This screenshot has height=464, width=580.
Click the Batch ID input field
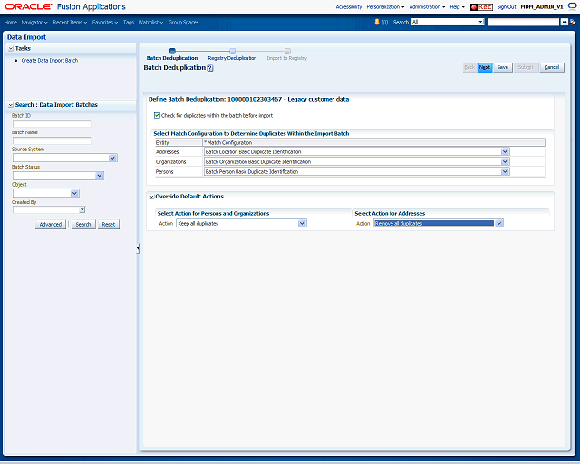(x=52, y=123)
